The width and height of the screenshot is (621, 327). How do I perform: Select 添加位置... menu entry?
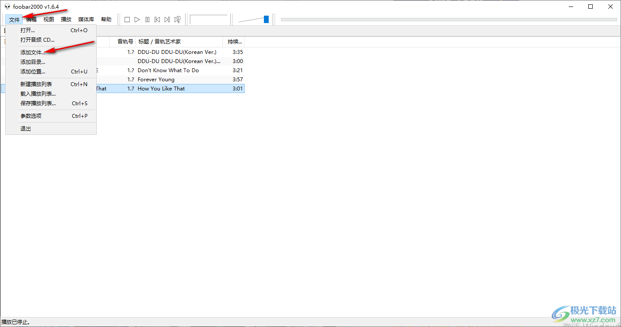point(51,72)
